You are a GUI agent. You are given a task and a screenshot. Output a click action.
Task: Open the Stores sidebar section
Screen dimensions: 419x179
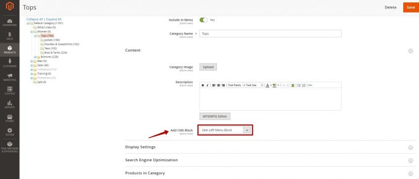[x=10, y=118]
